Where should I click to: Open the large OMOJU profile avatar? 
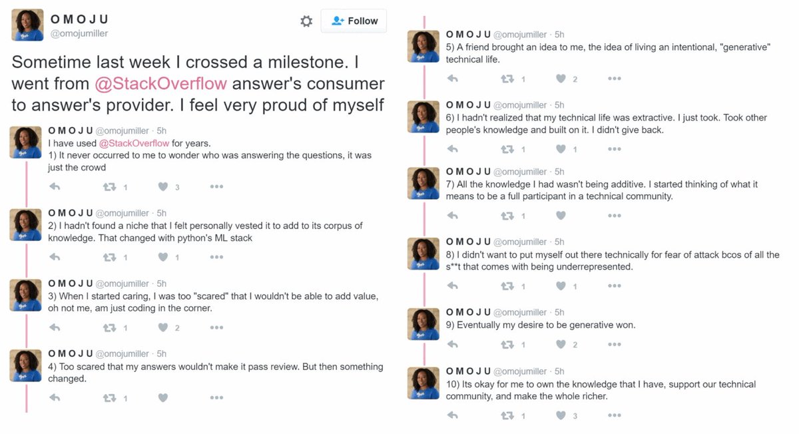(28, 25)
